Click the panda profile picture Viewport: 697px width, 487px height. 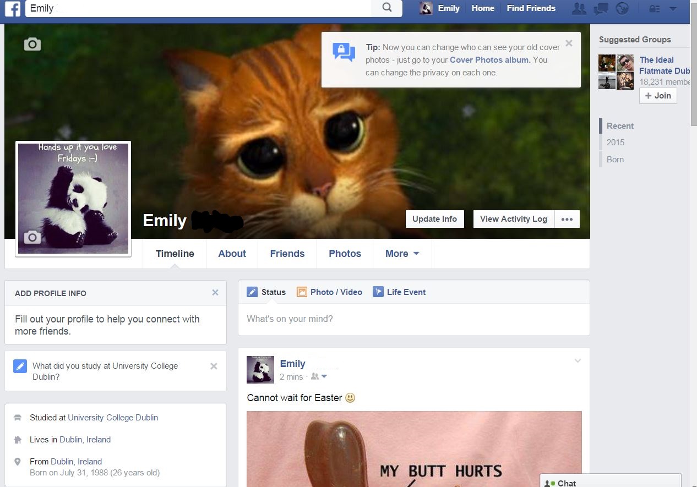(73, 199)
